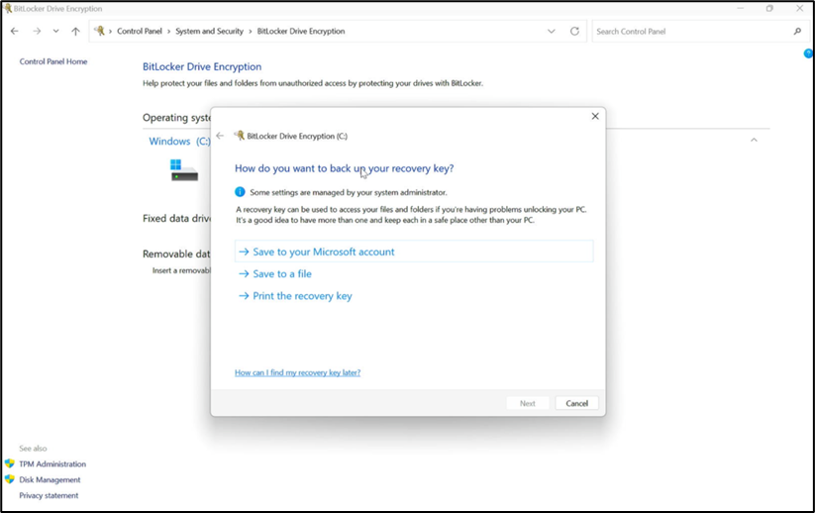Click the shield icon beside Disk Management
815x513 pixels.
point(9,479)
